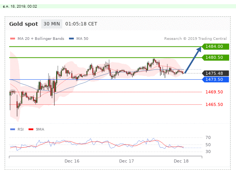
Task: Click the 1473.50 blue pivot price label
Action: 215,79
